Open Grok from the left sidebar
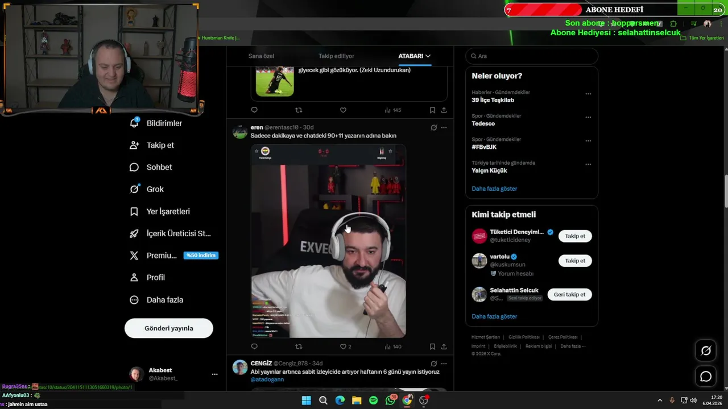The height and width of the screenshot is (409, 728). point(147,189)
